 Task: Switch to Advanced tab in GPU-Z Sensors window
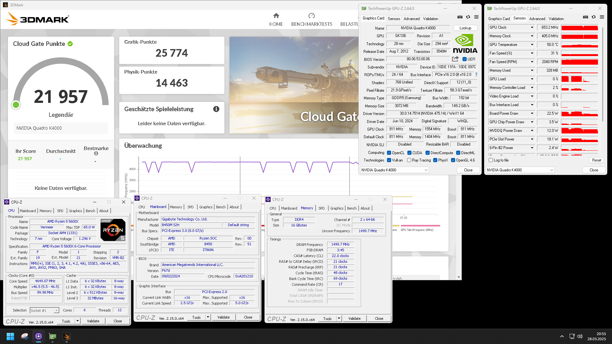[537, 19]
